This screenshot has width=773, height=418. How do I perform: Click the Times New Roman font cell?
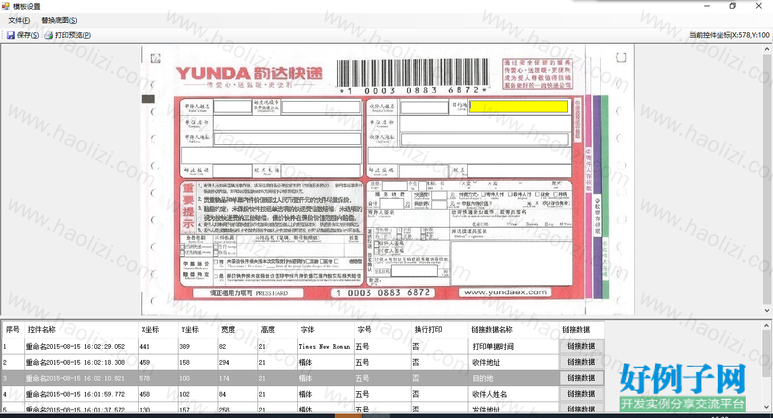(326, 346)
